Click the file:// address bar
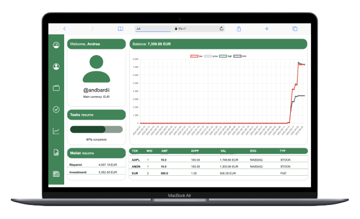The height and width of the screenshot is (219, 360). (x=180, y=29)
